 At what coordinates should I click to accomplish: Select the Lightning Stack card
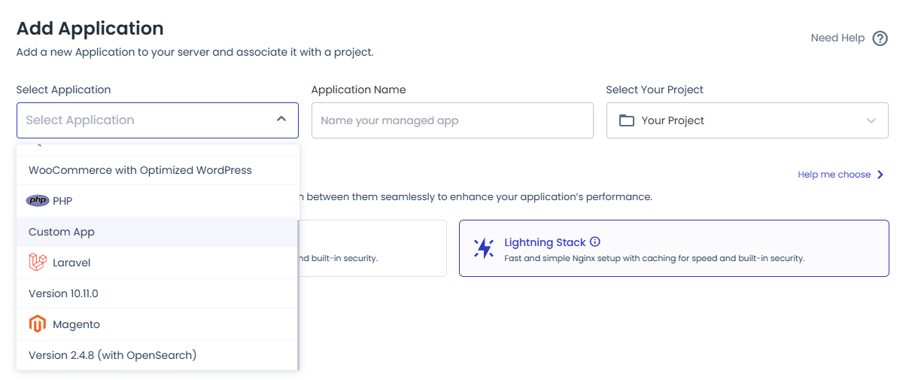(673, 248)
